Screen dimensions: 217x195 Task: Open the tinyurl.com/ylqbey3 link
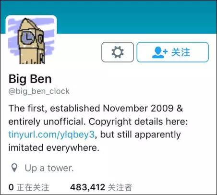point(51,134)
